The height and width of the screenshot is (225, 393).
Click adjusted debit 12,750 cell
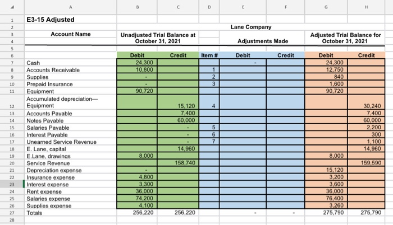[326, 70]
